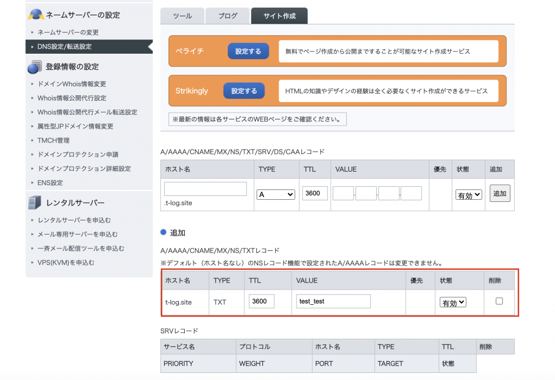Switch to the ツール tab
Viewport: 555px width, 380px height.
[x=182, y=16]
